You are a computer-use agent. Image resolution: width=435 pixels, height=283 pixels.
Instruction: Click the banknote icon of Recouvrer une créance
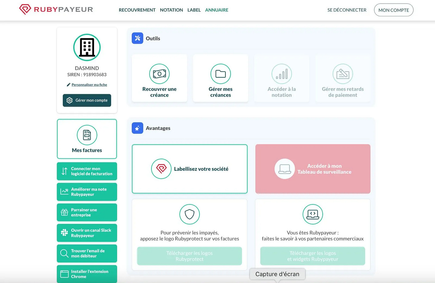(160, 74)
